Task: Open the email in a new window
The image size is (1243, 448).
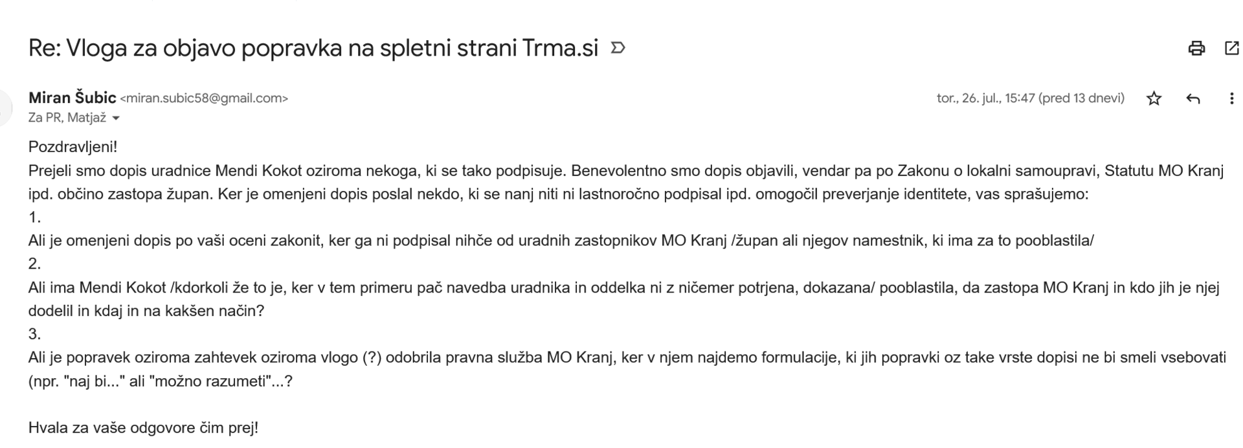Action: 1231,49
